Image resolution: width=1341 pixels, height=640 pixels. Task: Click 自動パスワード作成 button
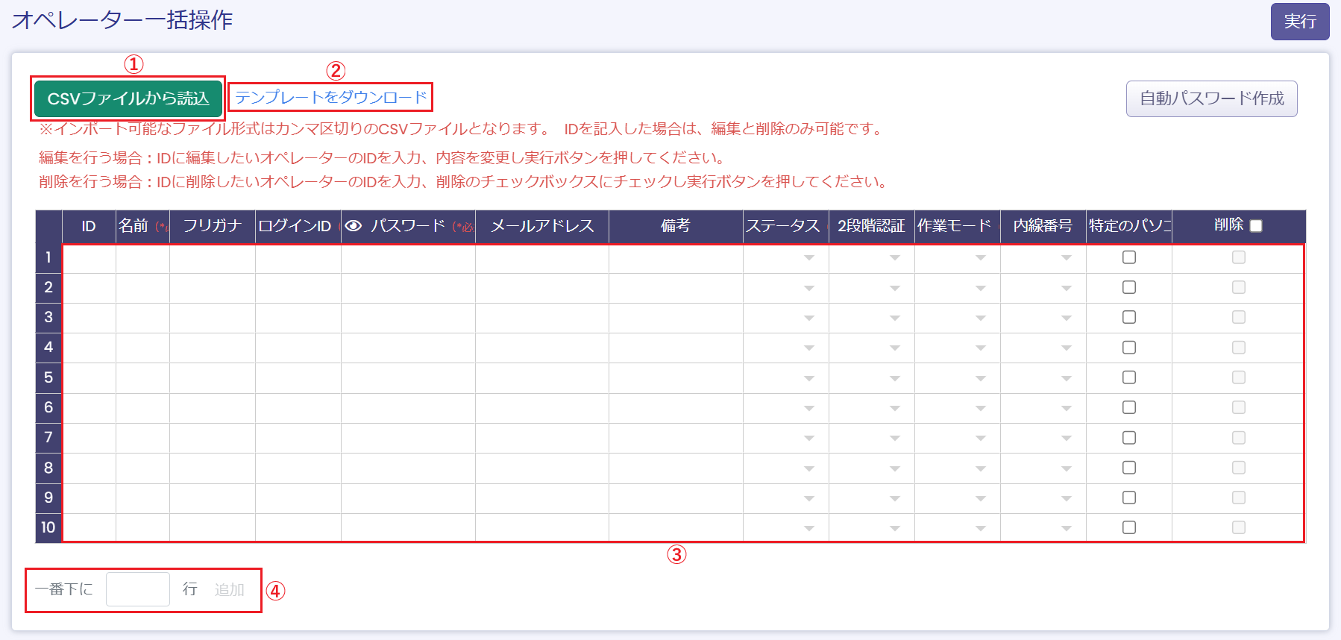(1211, 98)
